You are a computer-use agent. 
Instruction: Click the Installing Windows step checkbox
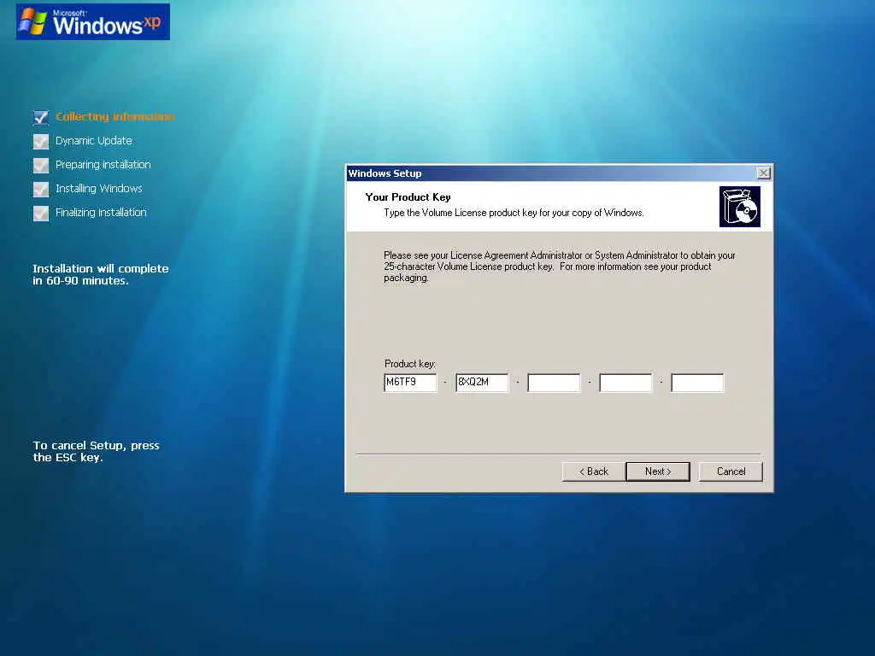tap(41, 189)
